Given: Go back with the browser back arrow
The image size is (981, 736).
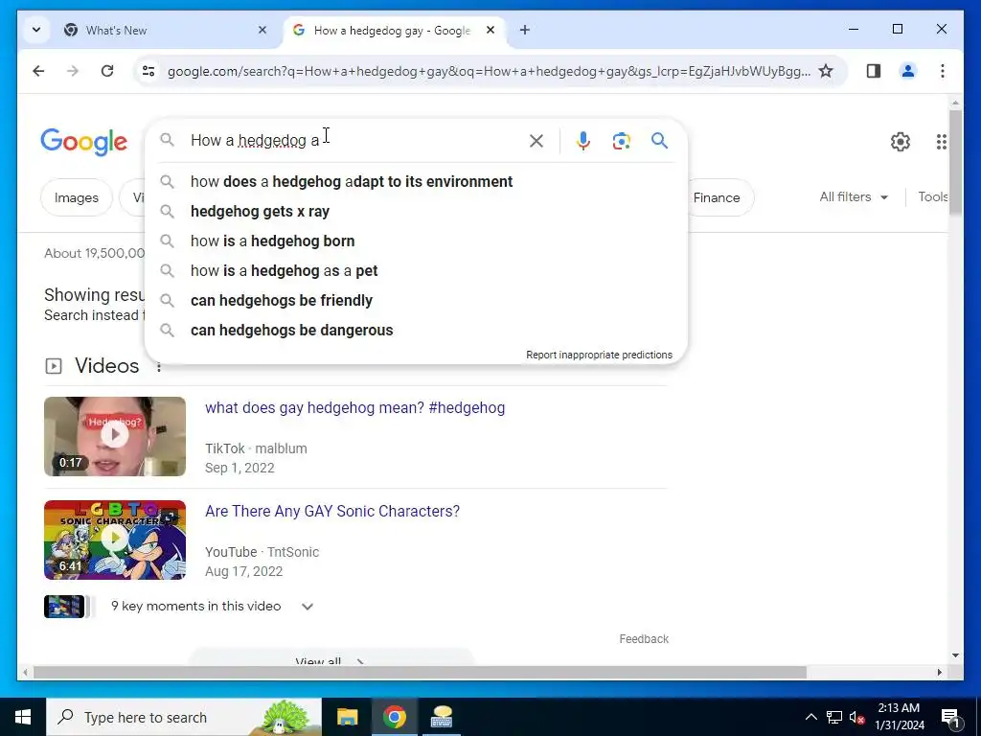Looking at the screenshot, I should coord(38,71).
